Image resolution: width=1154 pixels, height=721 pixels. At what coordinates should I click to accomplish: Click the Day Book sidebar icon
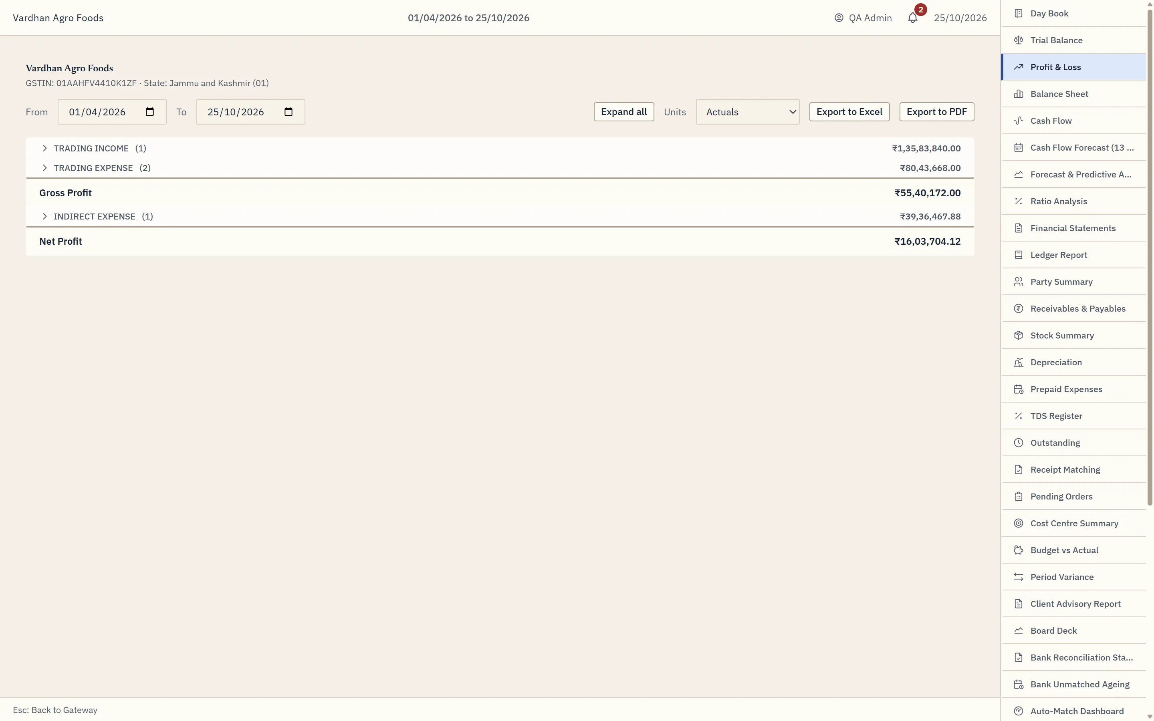[x=1019, y=13]
